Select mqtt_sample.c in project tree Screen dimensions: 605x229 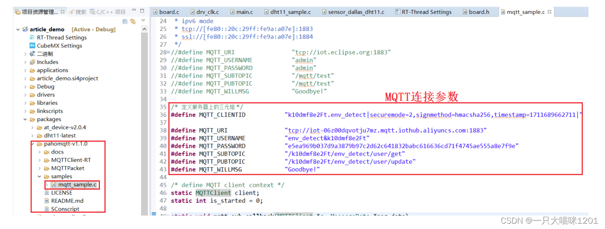coord(77,185)
